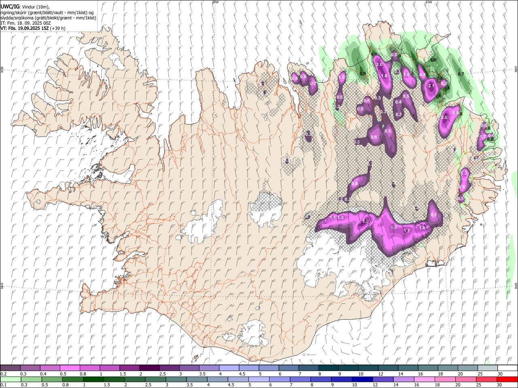
Task: Click the lower-row legend swatch labeled 6
Action: point(280,380)
